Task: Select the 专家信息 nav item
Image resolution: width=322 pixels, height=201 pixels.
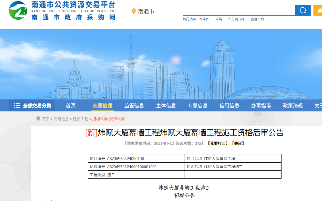Action: coord(197,105)
